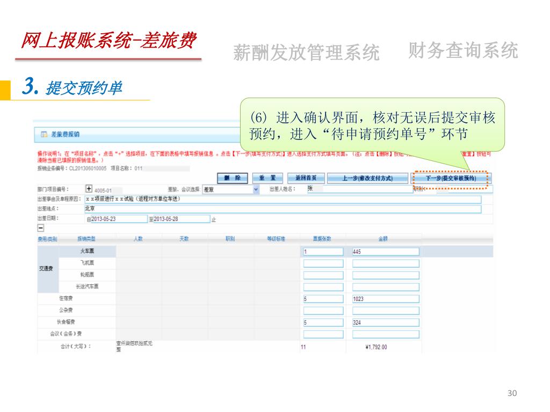Click the 飞机票 ticket count field
This screenshot has height=412, width=550.
point(323,263)
